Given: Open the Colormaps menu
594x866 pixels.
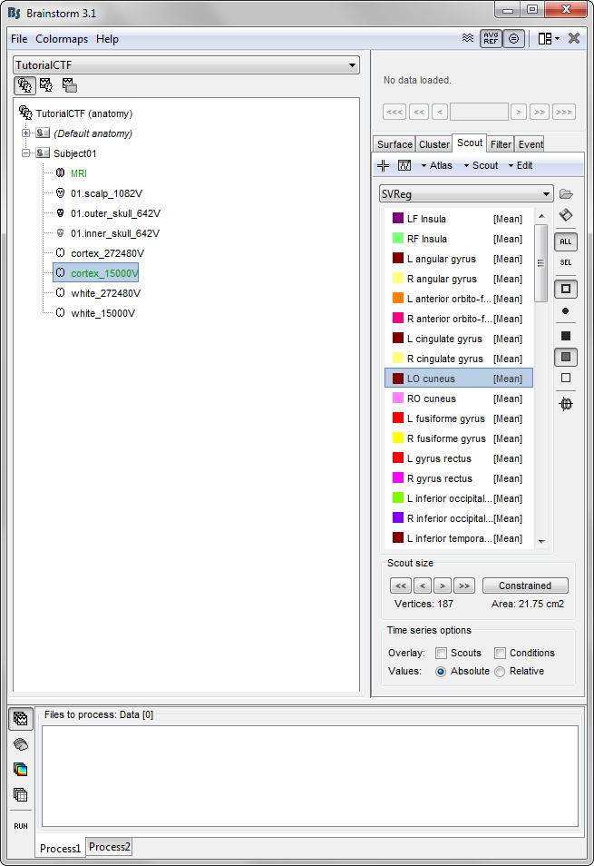Looking at the screenshot, I should (63, 39).
